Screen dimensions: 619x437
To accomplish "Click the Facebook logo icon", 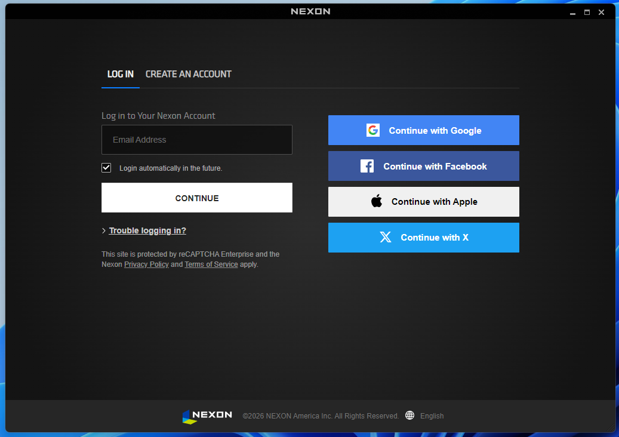I will click(367, 166).
